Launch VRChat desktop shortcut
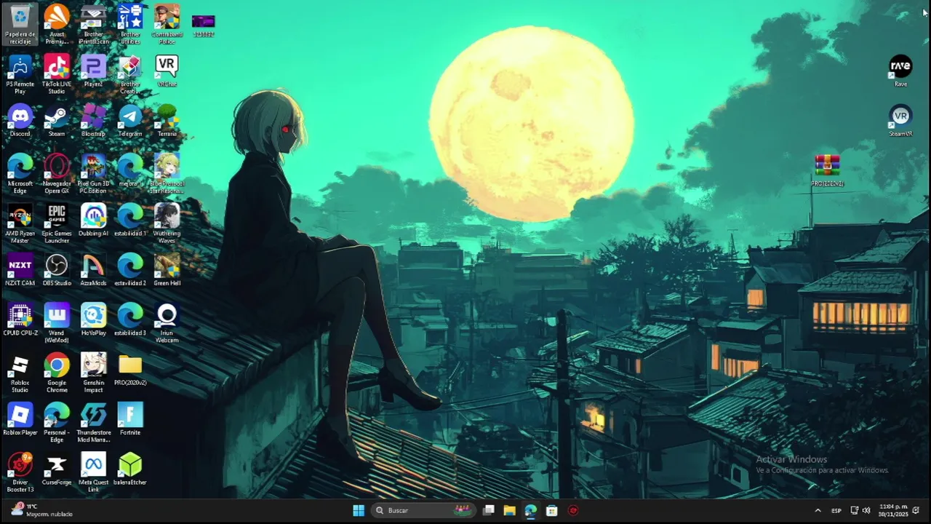The image size is (931, 524). pyautogui.click(x=167, y=71)
